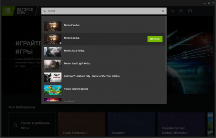Viewport: 216px width, 138px height.
Task: Click the NVIDIA GeForce NOW logo
Action: pyautogui.click(x=19, y=11)
